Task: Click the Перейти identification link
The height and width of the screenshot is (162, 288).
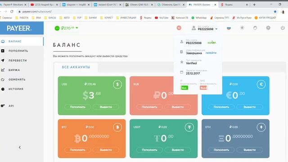Action: 211,53
